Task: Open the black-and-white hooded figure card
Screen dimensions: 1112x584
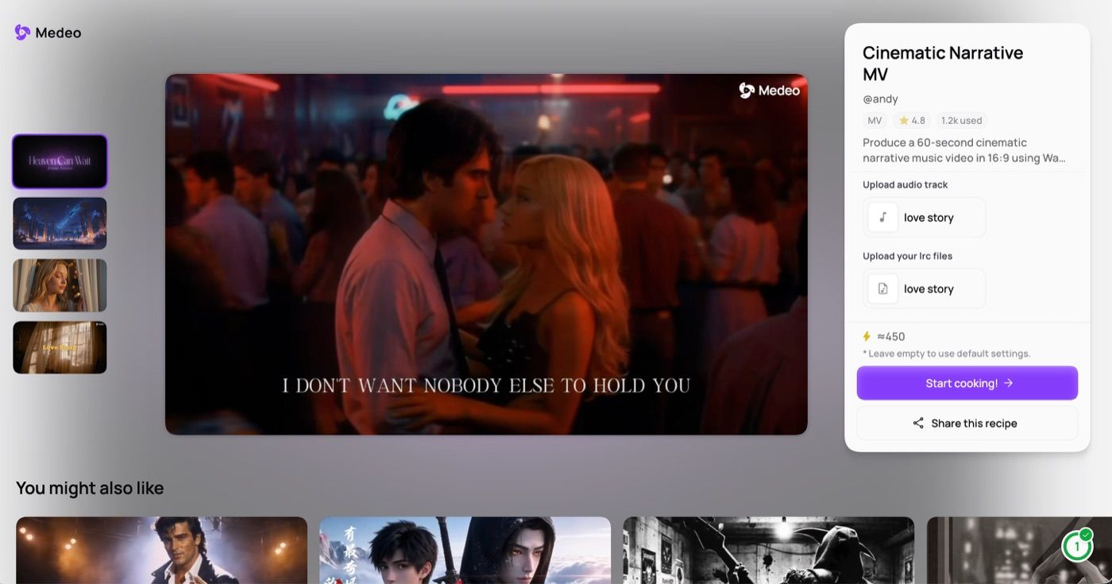Action: coord(768,550)
